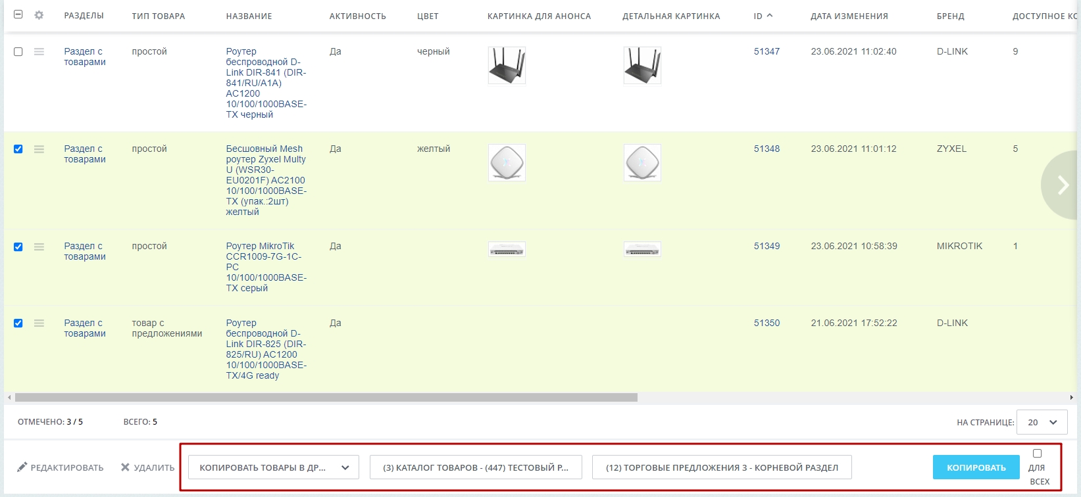This screenshot has width=1081, height=497.
Task: Enable the 'Для всех' checkbox
Action: (x=1037, y=454)
